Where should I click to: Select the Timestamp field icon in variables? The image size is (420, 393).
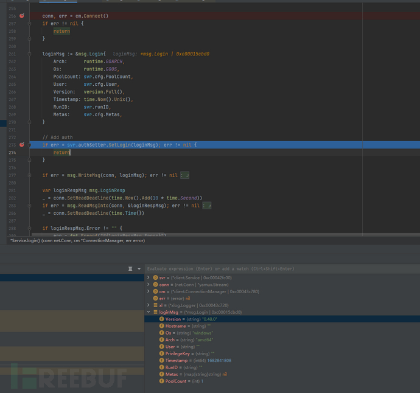(161, 360)
